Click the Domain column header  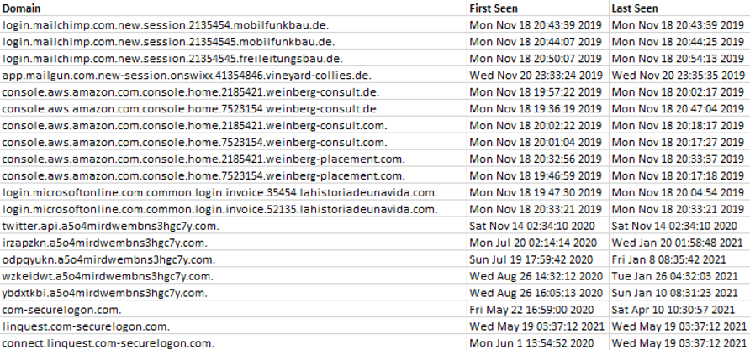tap(20, 8)
